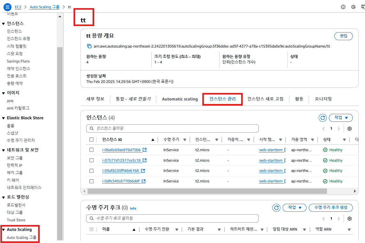Go to next page of instances
This screenshot has height=243, width=365.
[339, 129]
